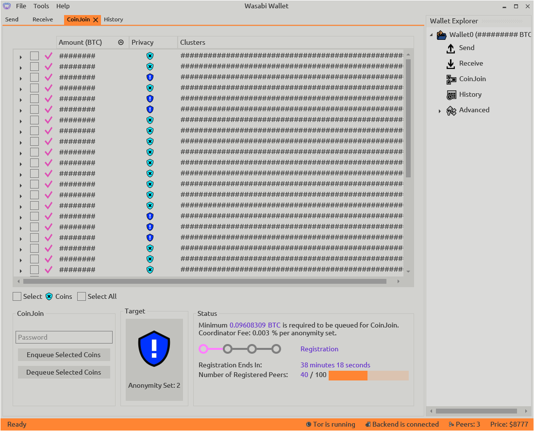The image size is (534, 431).
Task: Open Send from the Wallet Explorer tree
Action: tap(467, 48)
